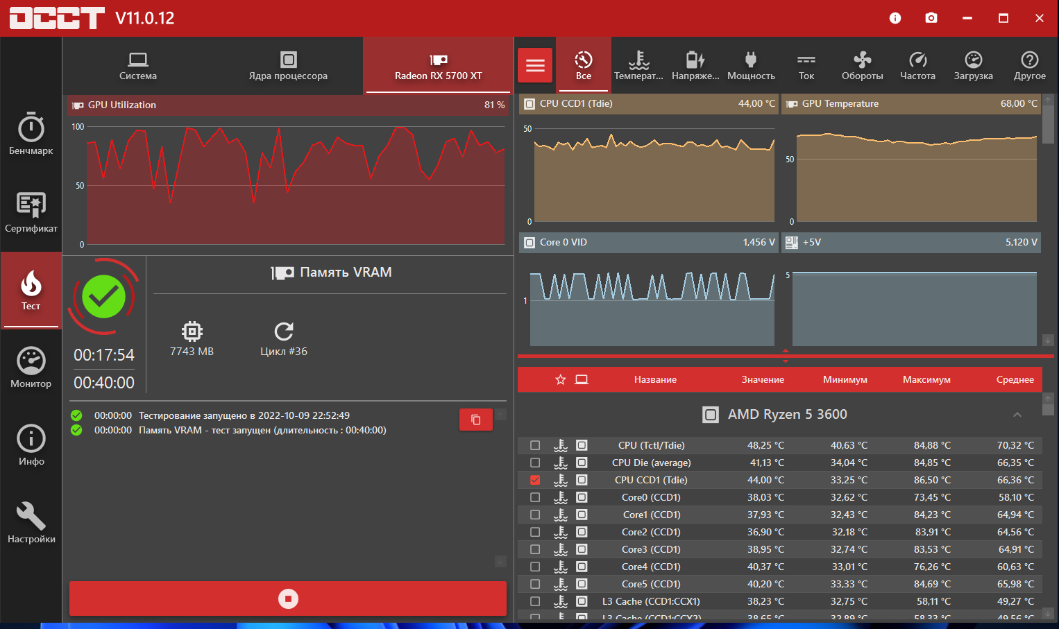Viewport: 1059px width, 629px height.
Task: Click the red splitter handle between graphs and table
Action: coord(786,356)
